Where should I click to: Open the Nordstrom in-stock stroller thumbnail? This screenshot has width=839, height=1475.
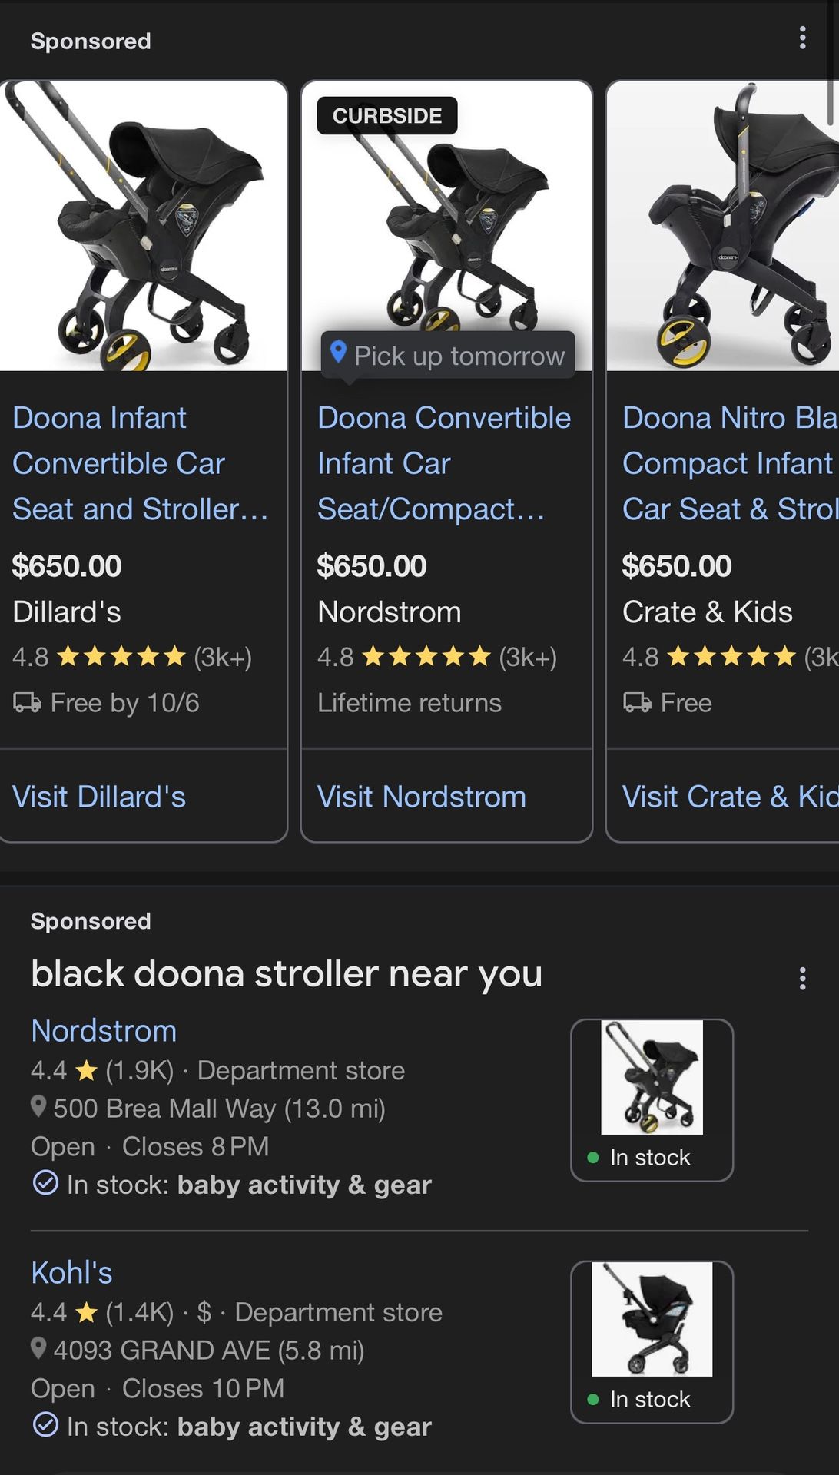click(652, 1077)
